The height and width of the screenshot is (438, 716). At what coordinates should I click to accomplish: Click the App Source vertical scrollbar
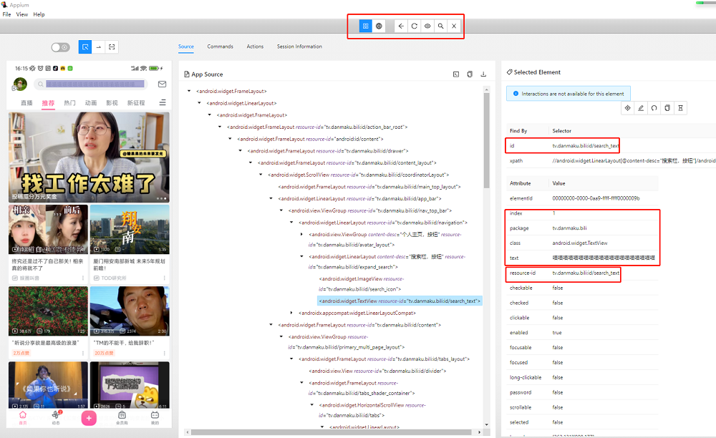point(486,140)
